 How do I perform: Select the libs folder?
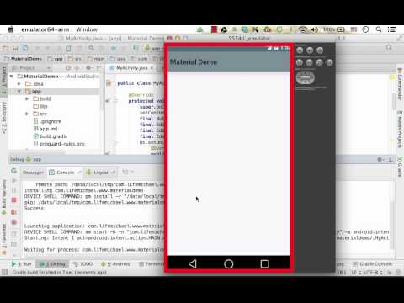click(40, 106)
